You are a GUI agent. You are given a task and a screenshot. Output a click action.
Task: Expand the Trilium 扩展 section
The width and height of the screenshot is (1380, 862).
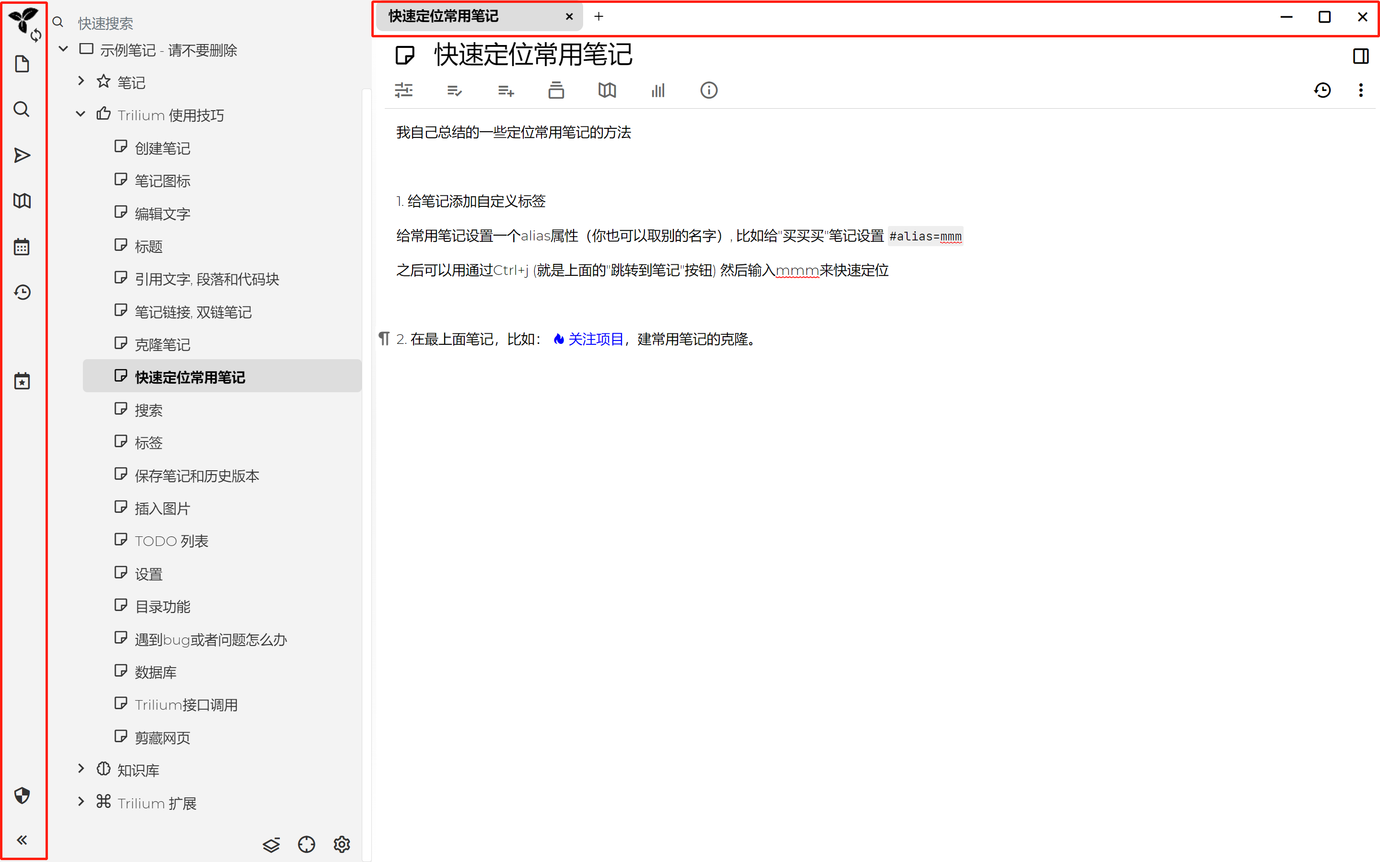click(80, 802)
